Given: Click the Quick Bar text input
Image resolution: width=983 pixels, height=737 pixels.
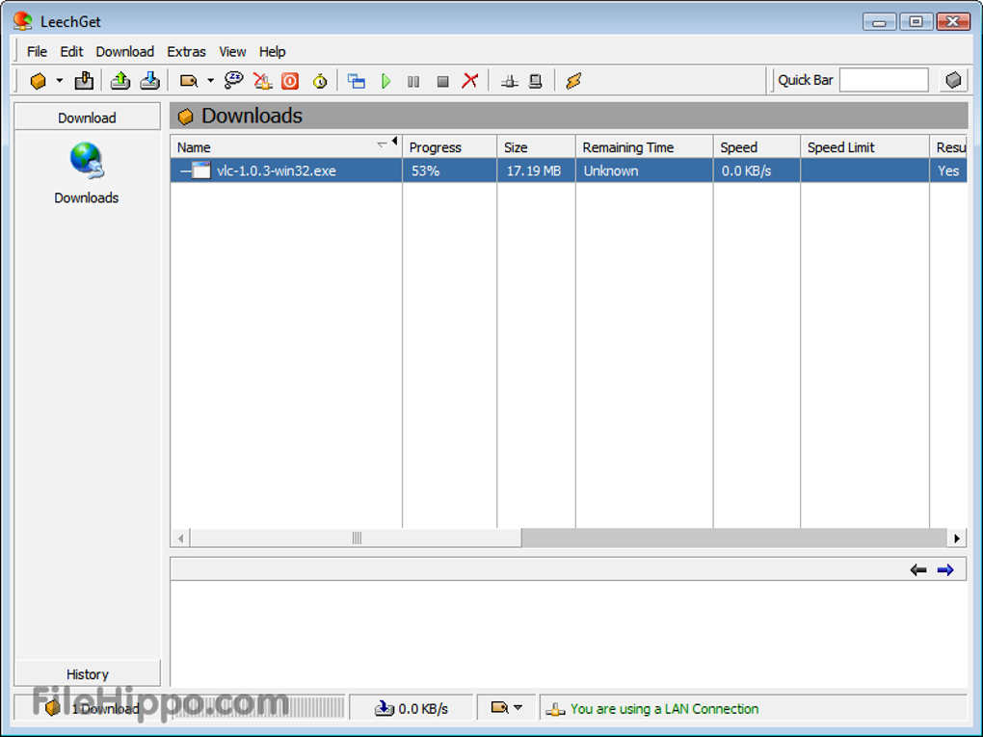Looking at the screenshot, I should pyautogui.click(x=884, y=80).
